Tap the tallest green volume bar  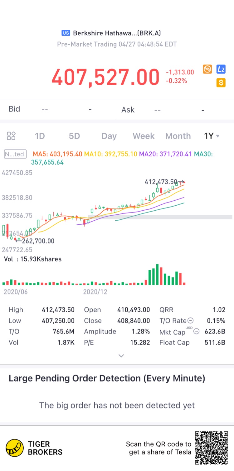coord(158,274)
